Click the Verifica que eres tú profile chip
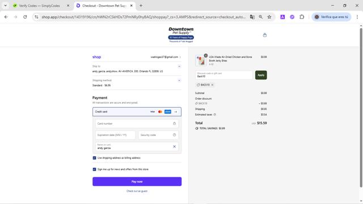This screenshot has height=204, width=363. [331, 17]
